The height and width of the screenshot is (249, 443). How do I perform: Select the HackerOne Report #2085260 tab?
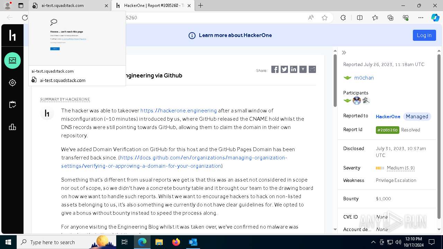point(153,6)
